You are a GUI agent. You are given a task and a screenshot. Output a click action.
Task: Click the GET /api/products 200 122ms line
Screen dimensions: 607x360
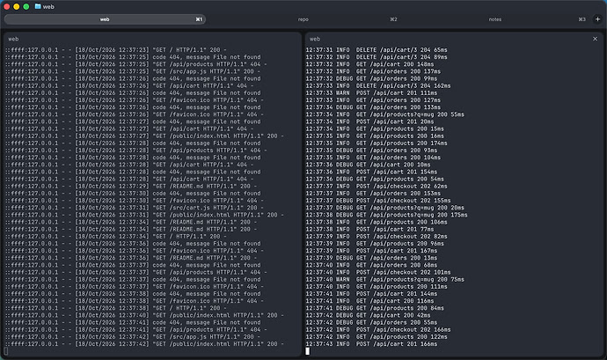click(377, 337)
